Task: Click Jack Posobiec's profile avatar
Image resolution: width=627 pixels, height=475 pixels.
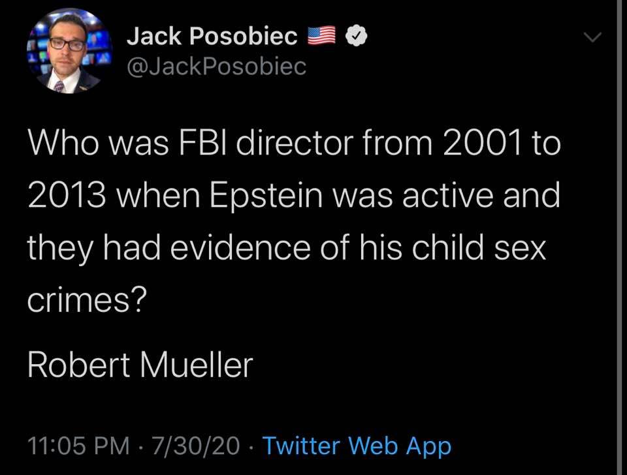Action: tap(69, 51)
